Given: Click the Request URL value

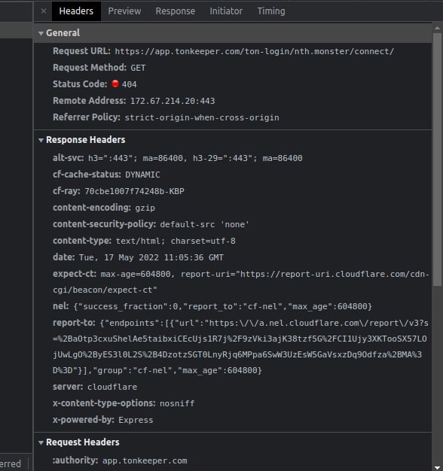Looking at the screenshot, I should click(x=254, y=51).
